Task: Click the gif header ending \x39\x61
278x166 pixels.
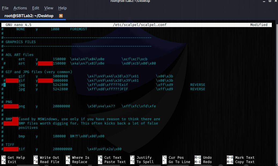Action: pos(113,80)
